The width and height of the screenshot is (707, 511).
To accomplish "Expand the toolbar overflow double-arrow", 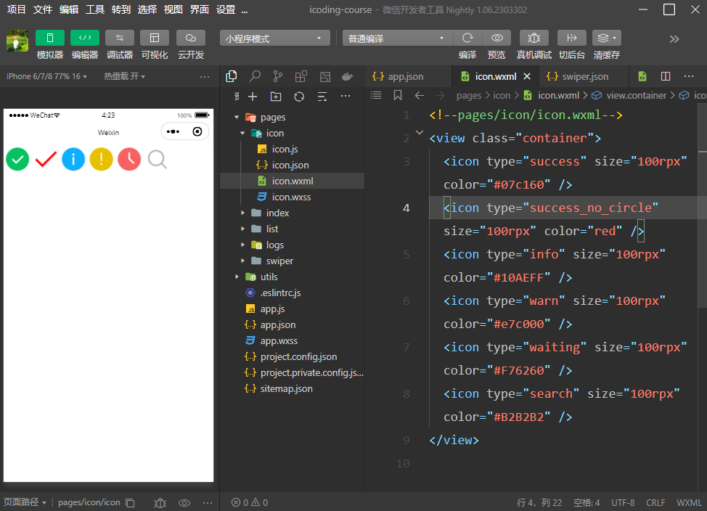I will [x=674, y=39].
